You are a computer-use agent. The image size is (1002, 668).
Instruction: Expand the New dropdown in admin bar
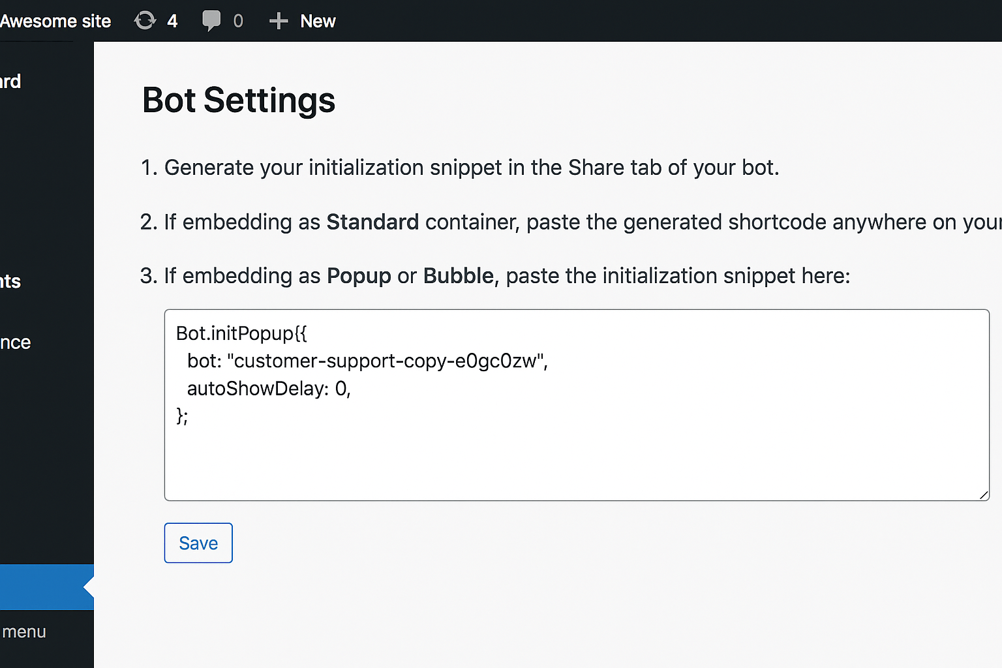[x=318, y=20]
